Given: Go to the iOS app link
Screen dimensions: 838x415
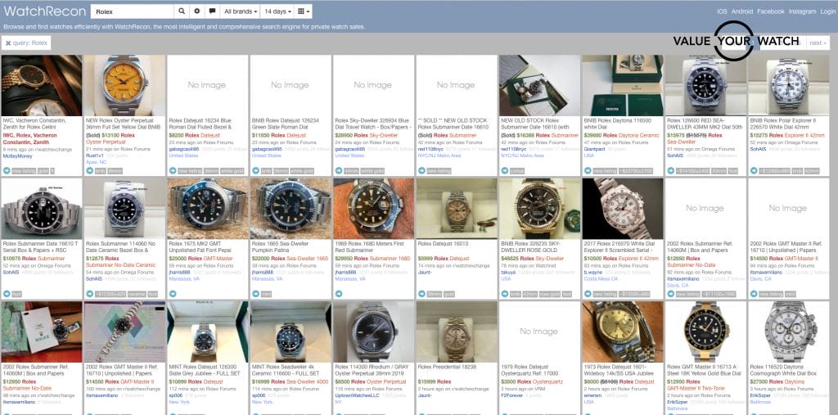Looking at the screenshot, I should click(722, 11).
